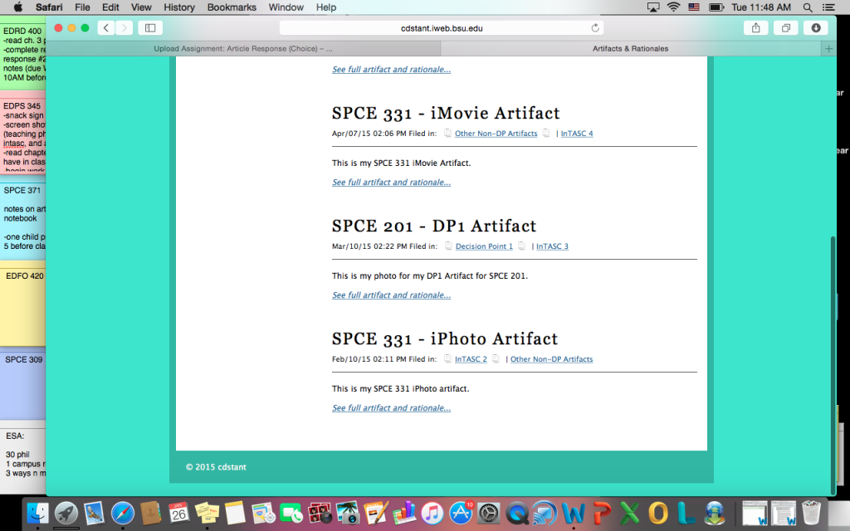Viewport: 850px width, 531px height.
Task: Show all tabs overview button
Action: coord(785,28)
